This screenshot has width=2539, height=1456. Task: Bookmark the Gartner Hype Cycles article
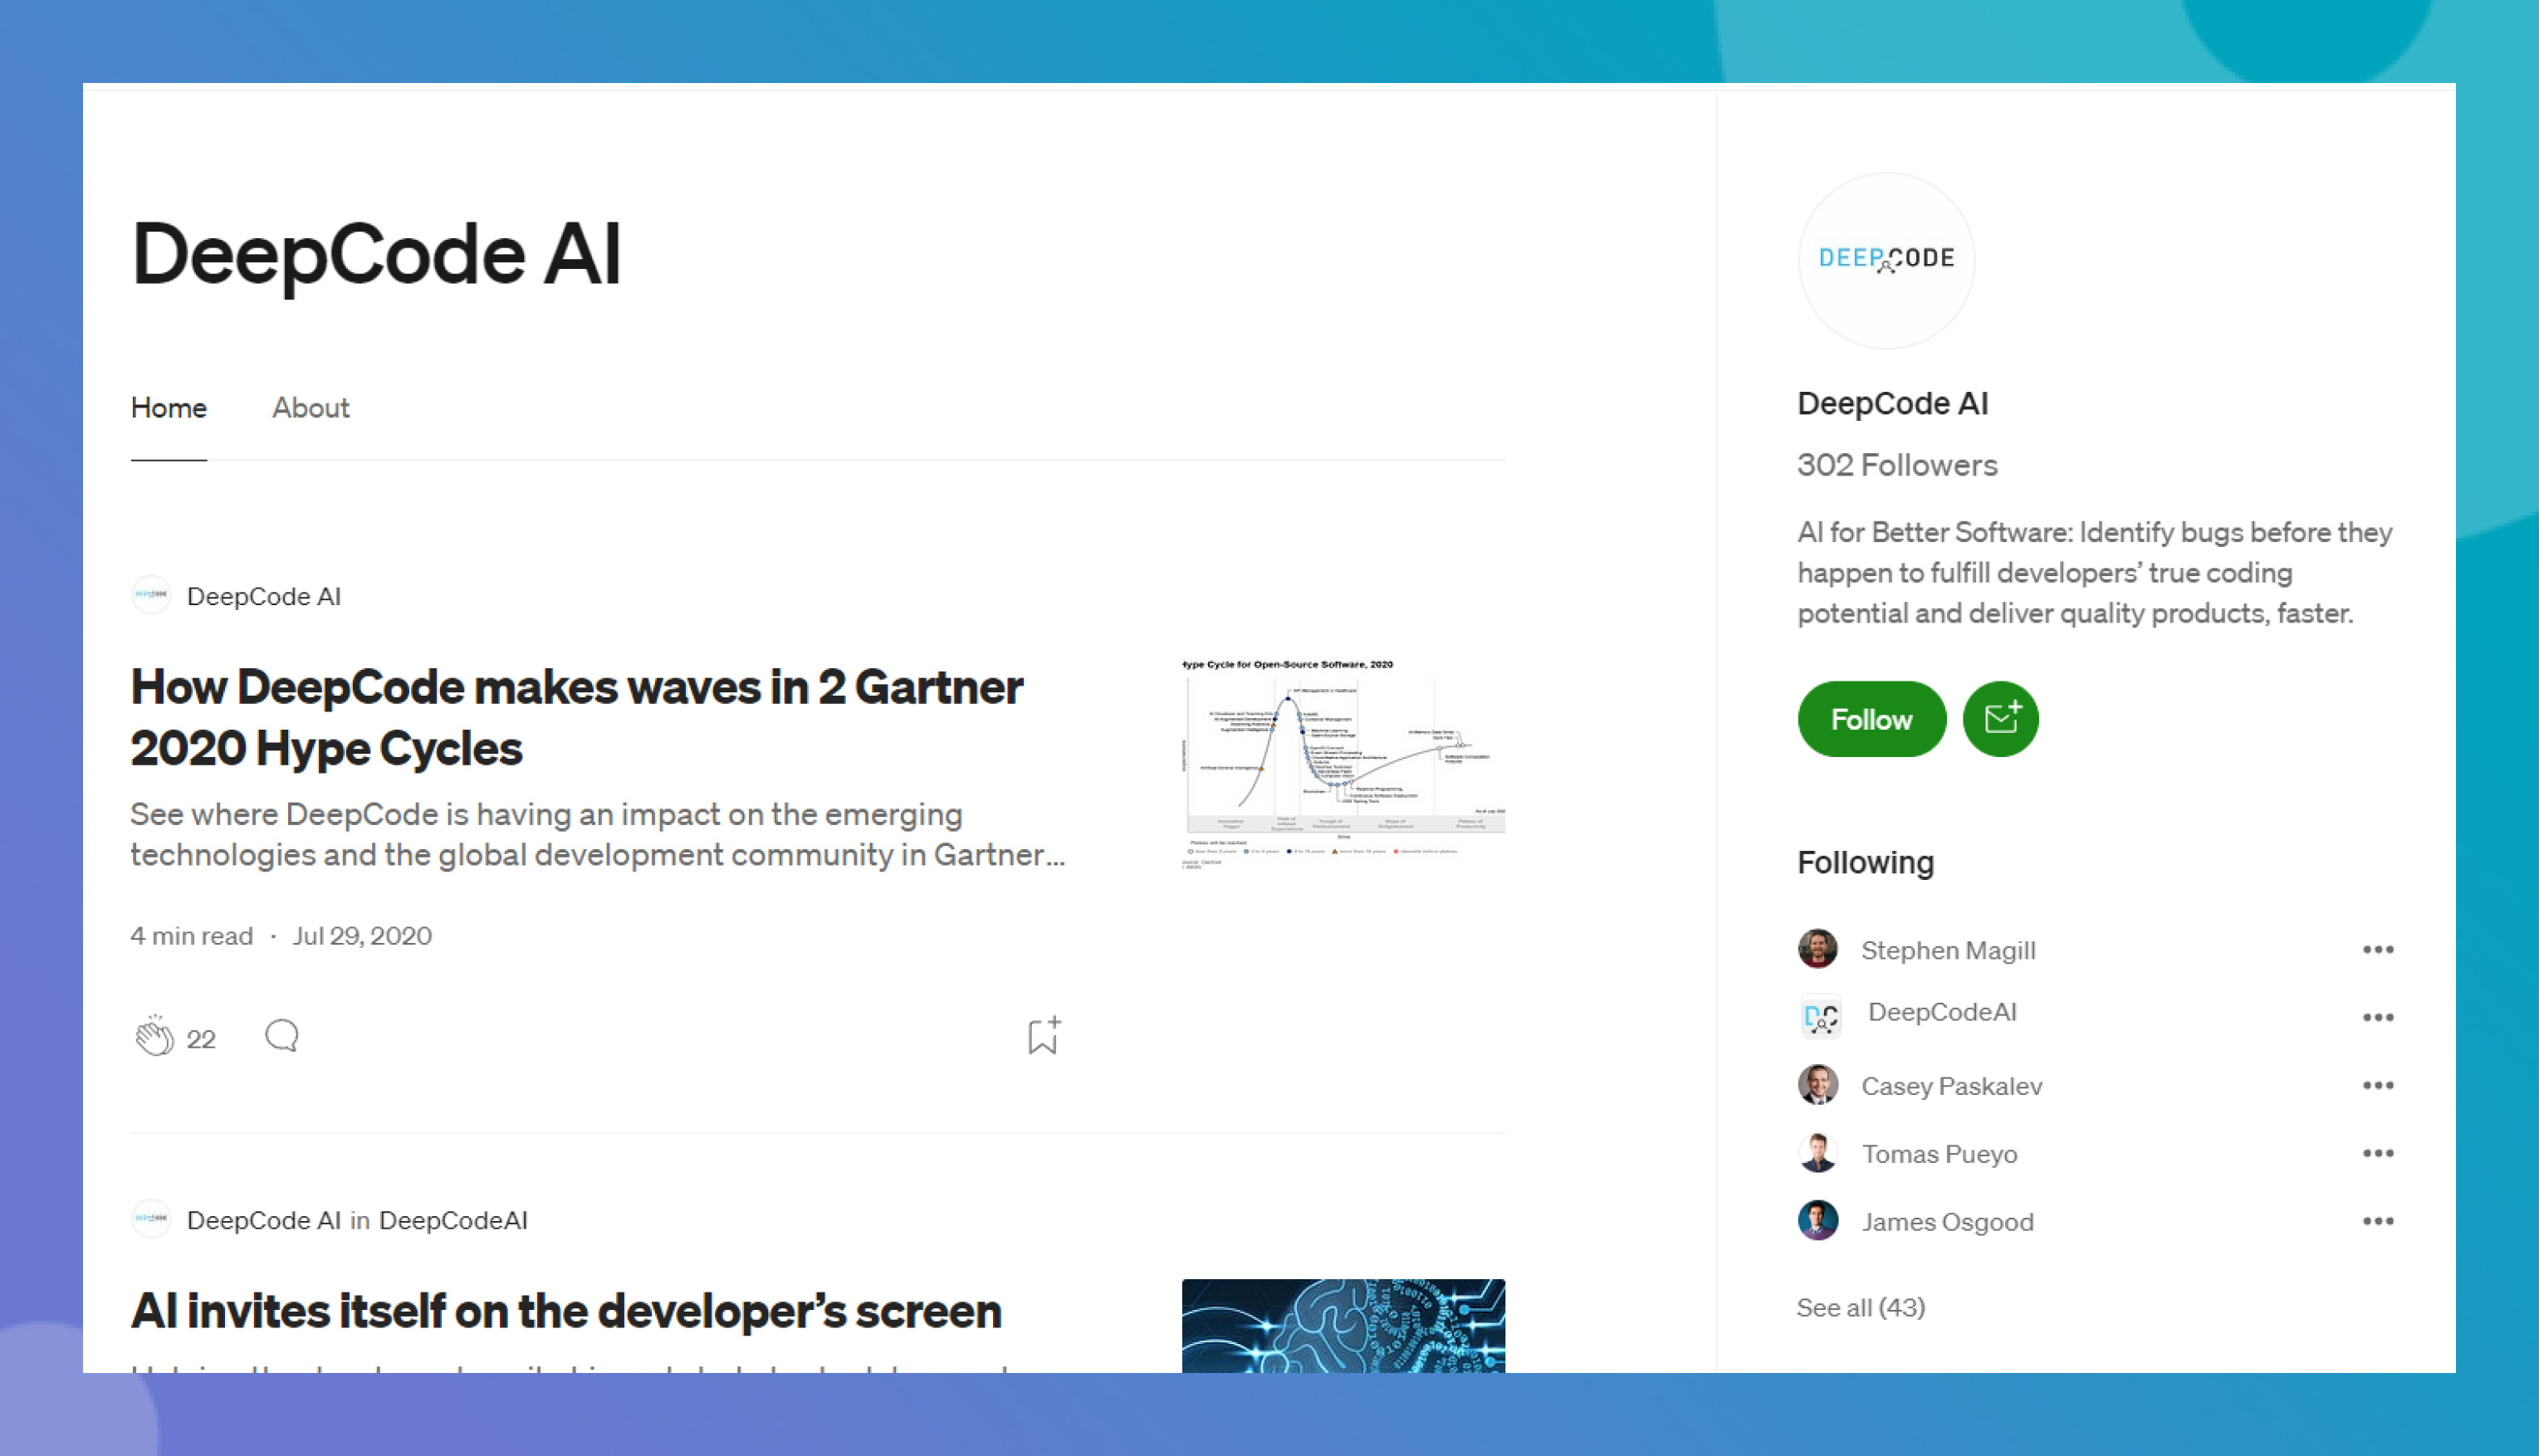pyautogui.click(x=1043, y=1036)
